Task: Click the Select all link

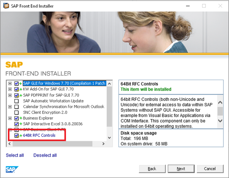Action: [15, 155]
